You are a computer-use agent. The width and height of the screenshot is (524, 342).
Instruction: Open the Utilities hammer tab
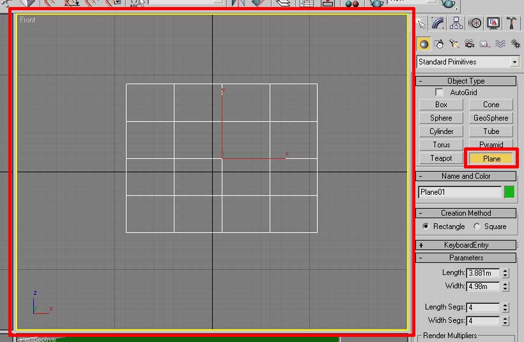(511, 23)
